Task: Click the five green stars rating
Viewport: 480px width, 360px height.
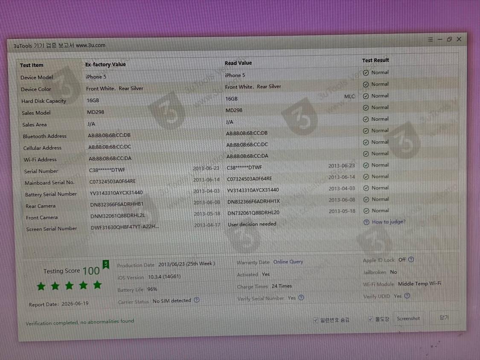Action: tap(69, 286)
